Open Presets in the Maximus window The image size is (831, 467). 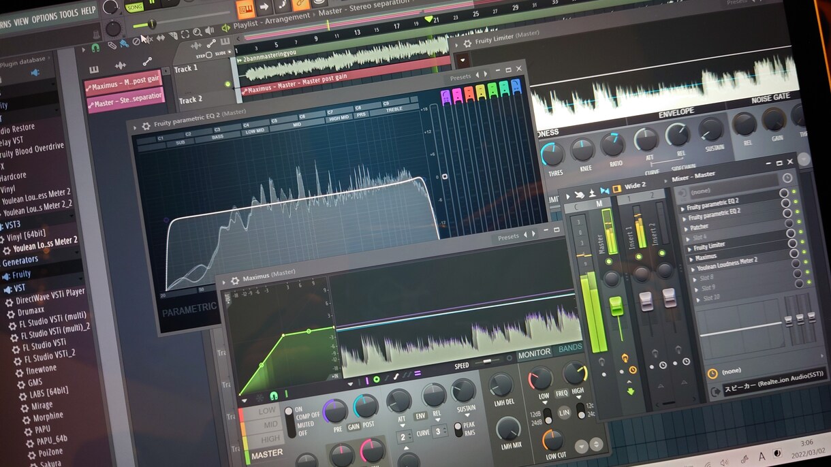tap(508, 238)
